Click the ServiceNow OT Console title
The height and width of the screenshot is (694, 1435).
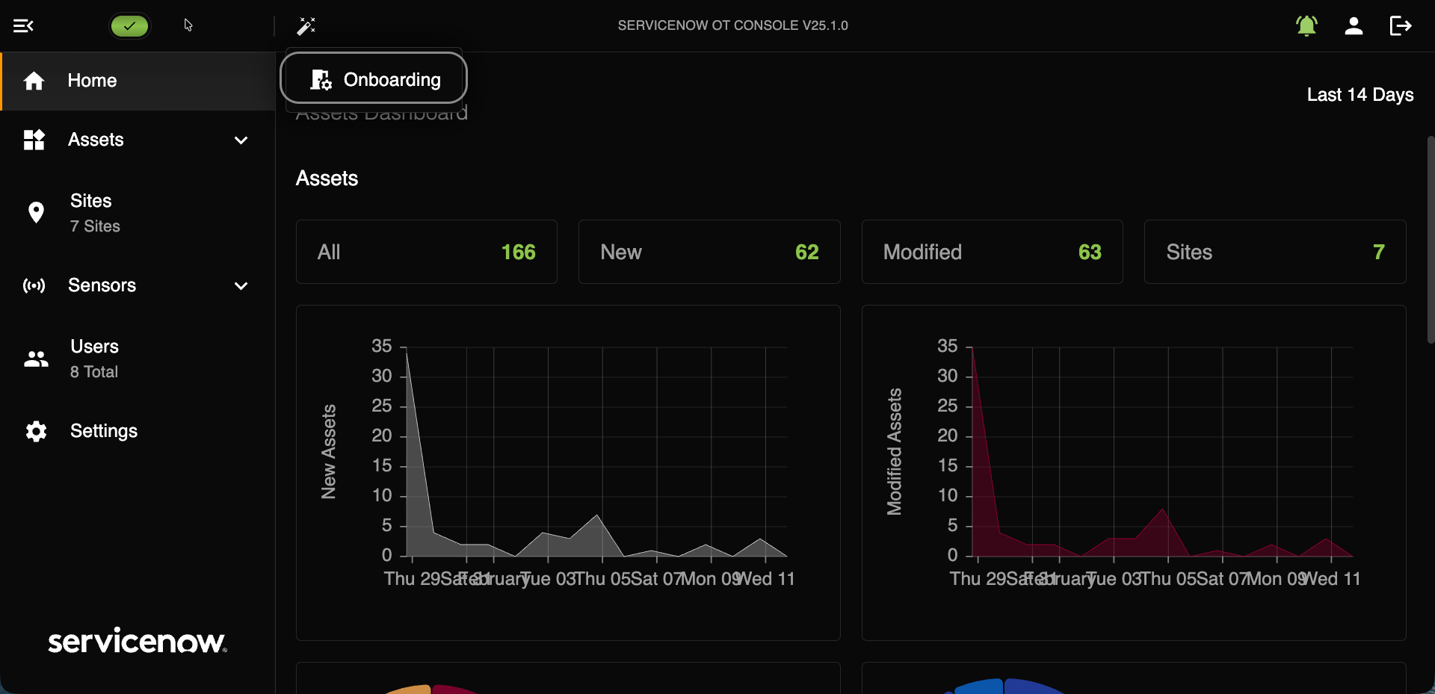(x=732, y=25)
